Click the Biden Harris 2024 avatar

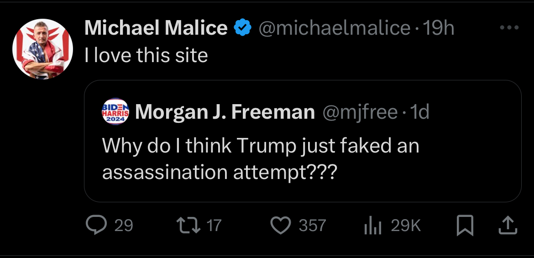(x=116, y=111)
